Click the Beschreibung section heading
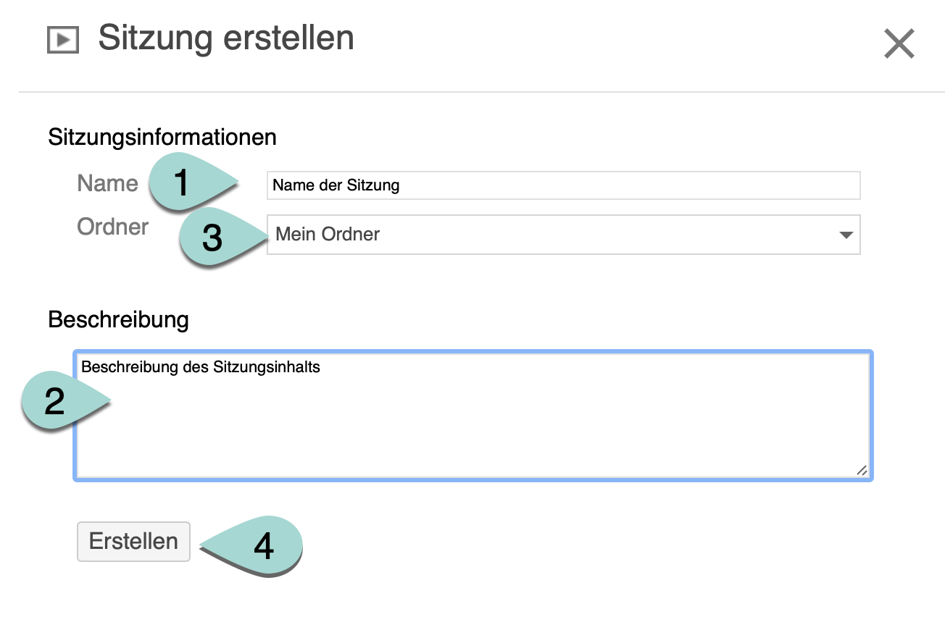The width and height of the screenshot is (945, 617). [118, 319]
